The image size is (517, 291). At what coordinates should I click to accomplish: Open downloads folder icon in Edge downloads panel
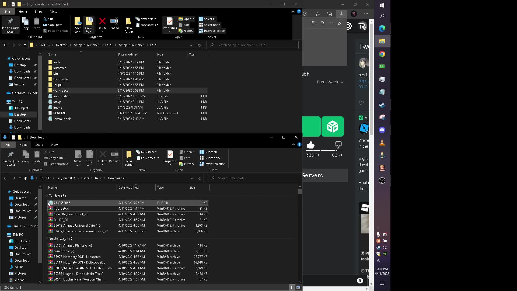click(x=314, y=23)
